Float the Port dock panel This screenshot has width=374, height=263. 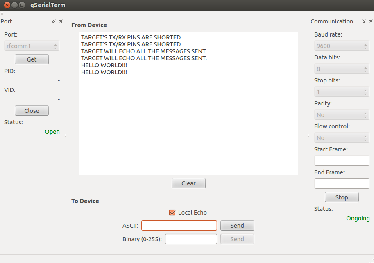[54, 21]
